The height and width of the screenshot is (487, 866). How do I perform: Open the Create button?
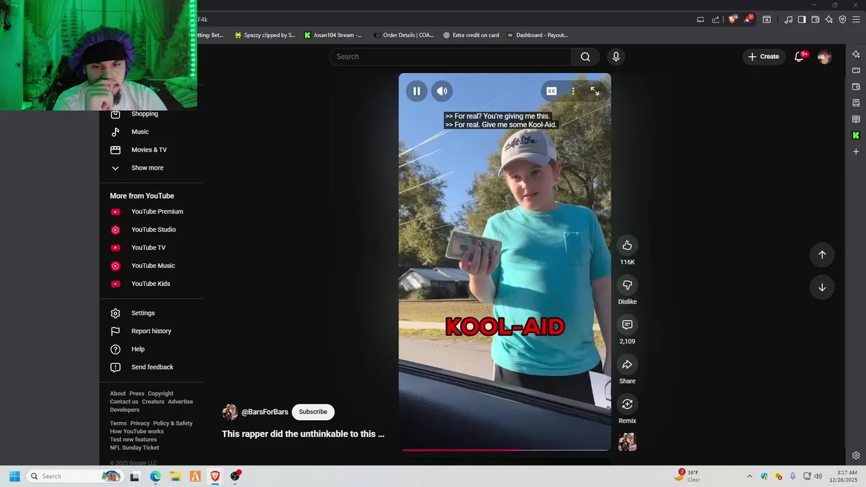click(x=764, y=57)
